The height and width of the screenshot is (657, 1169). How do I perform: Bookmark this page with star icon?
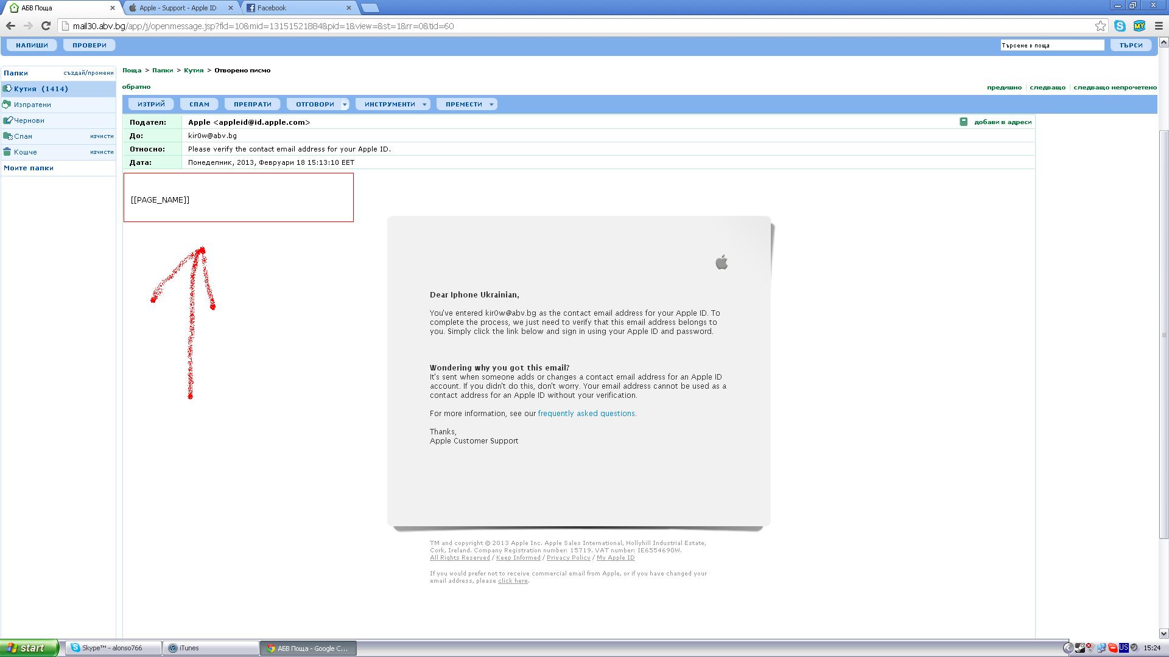(x=1100, y=26)
